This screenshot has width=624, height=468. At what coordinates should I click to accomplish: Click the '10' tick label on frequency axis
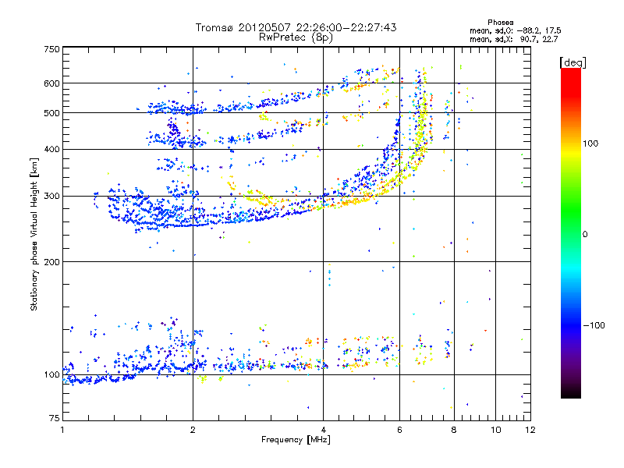pyautogui.click(x=495, y=430)
